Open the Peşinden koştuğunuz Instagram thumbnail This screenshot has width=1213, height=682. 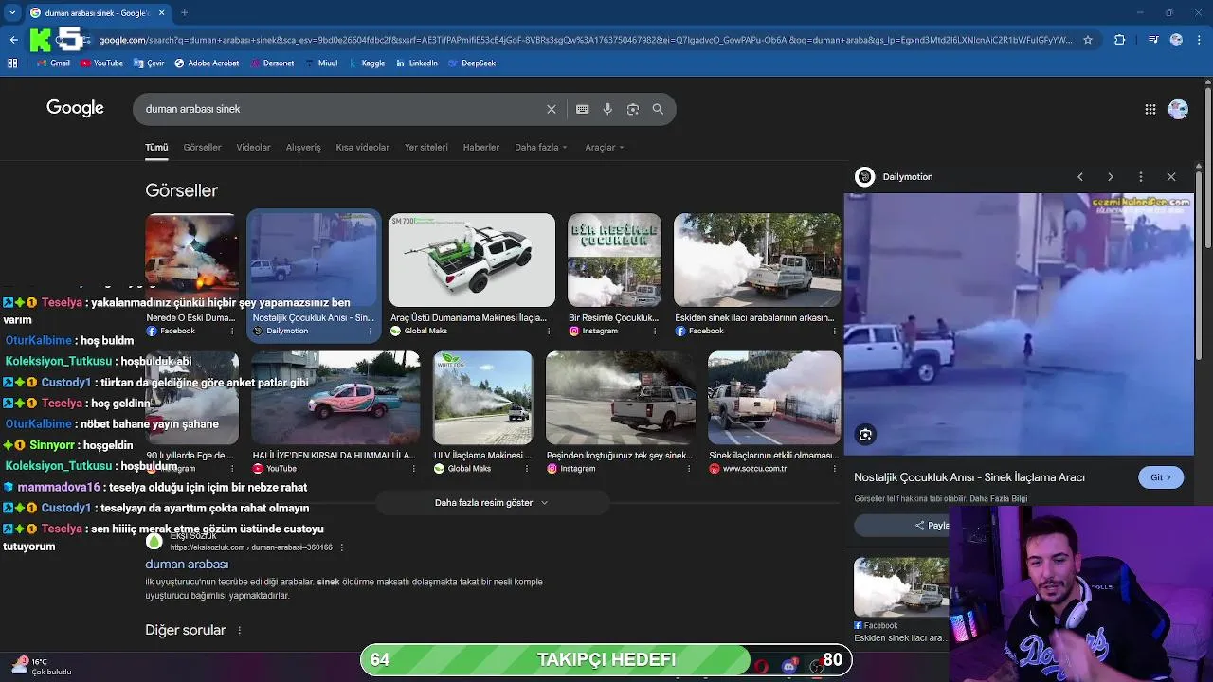pos(620,398)
